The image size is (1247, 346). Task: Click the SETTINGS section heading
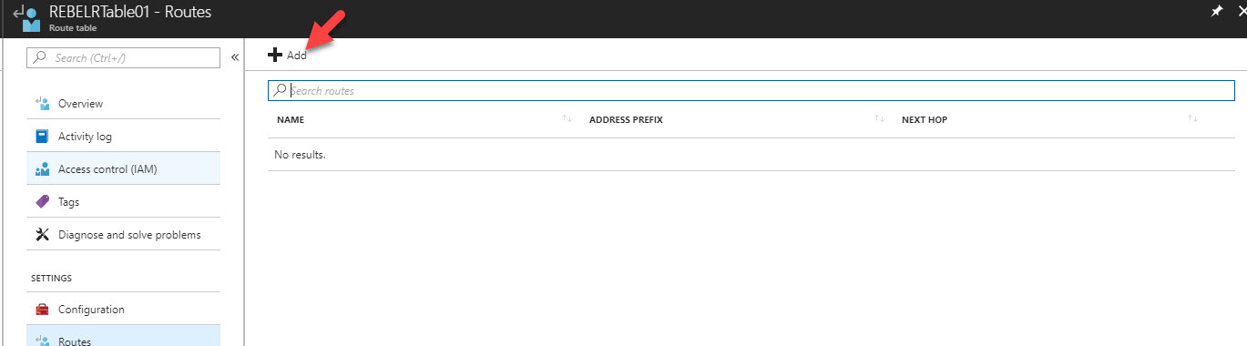pos(52,278)
